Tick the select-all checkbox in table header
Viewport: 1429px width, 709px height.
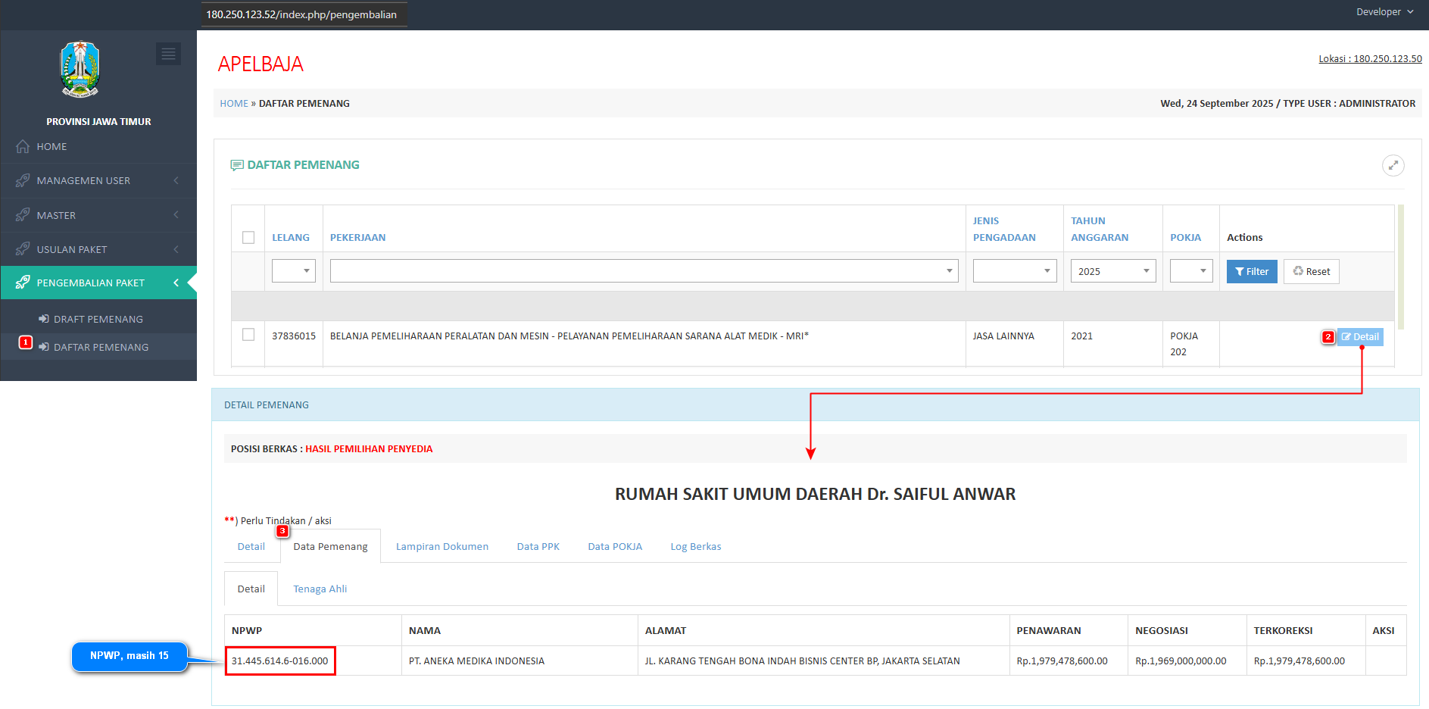[248, 238]
